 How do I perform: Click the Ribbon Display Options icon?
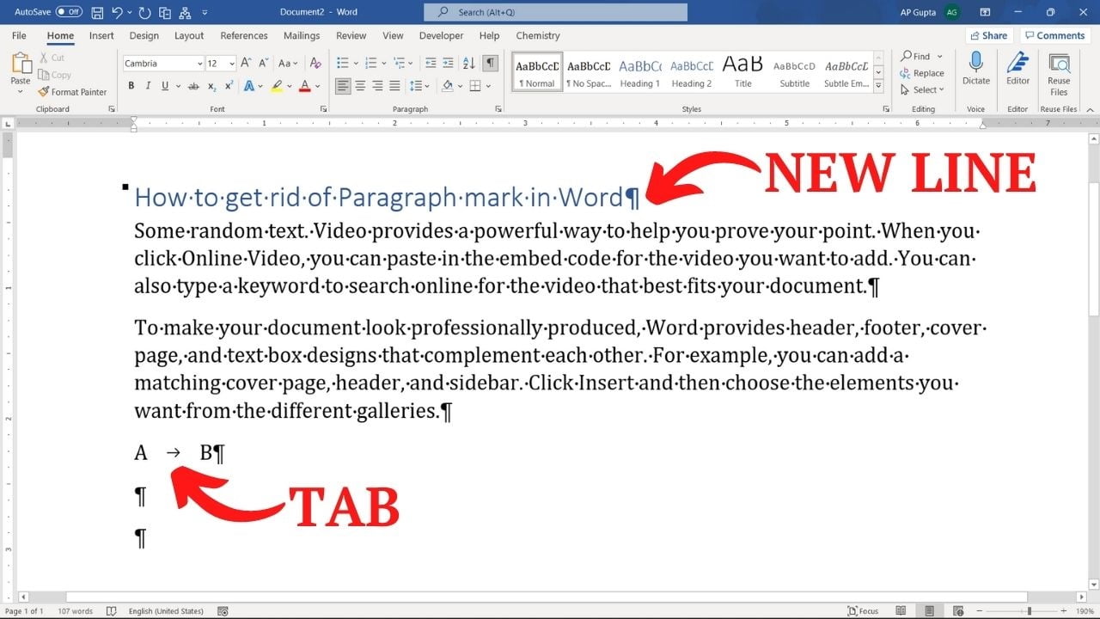click(986, 12)
